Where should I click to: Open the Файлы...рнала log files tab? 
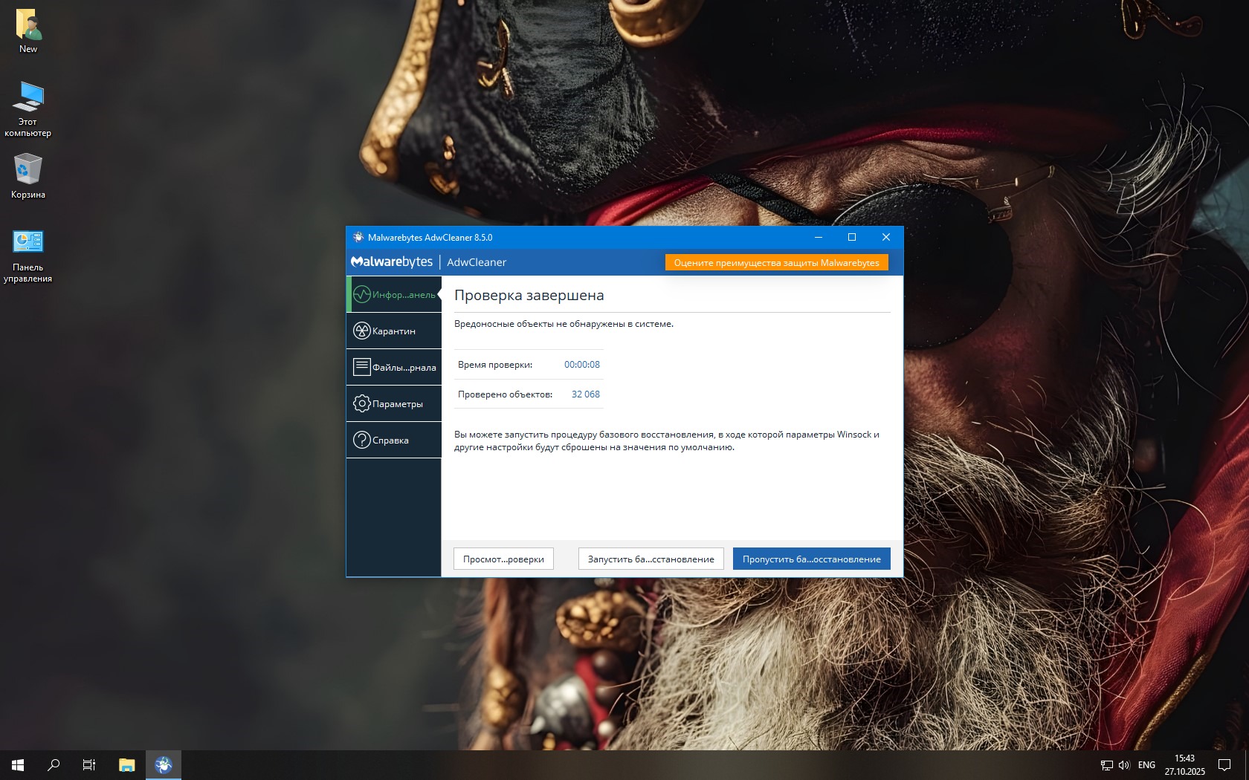click(x=394, y=367)
